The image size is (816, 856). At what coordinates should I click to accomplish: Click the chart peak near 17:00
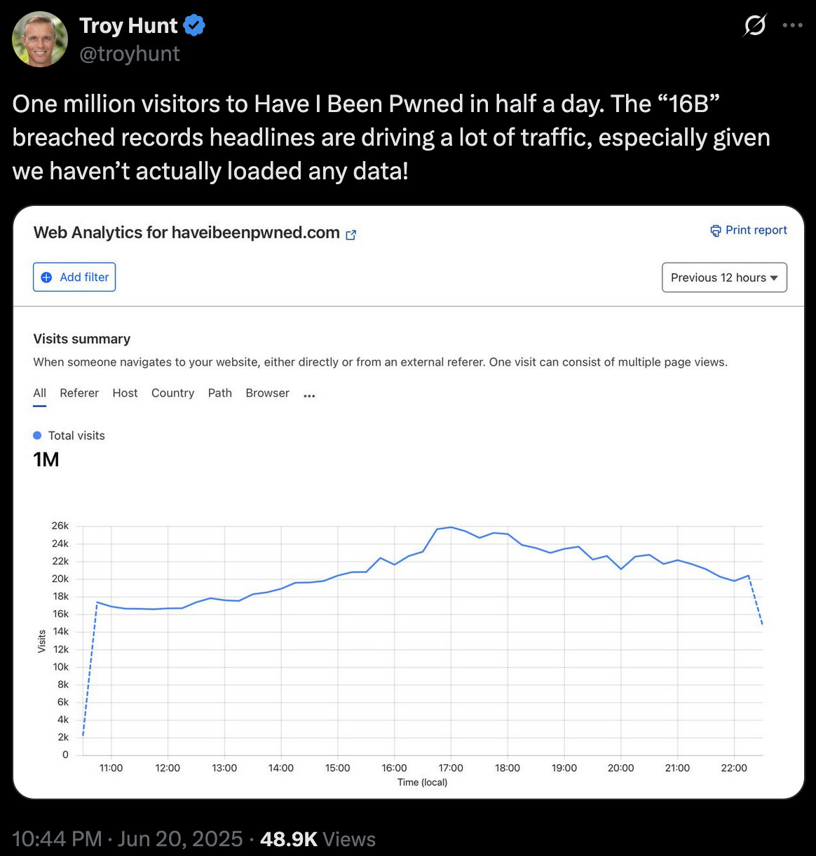(x=451, y=527)
